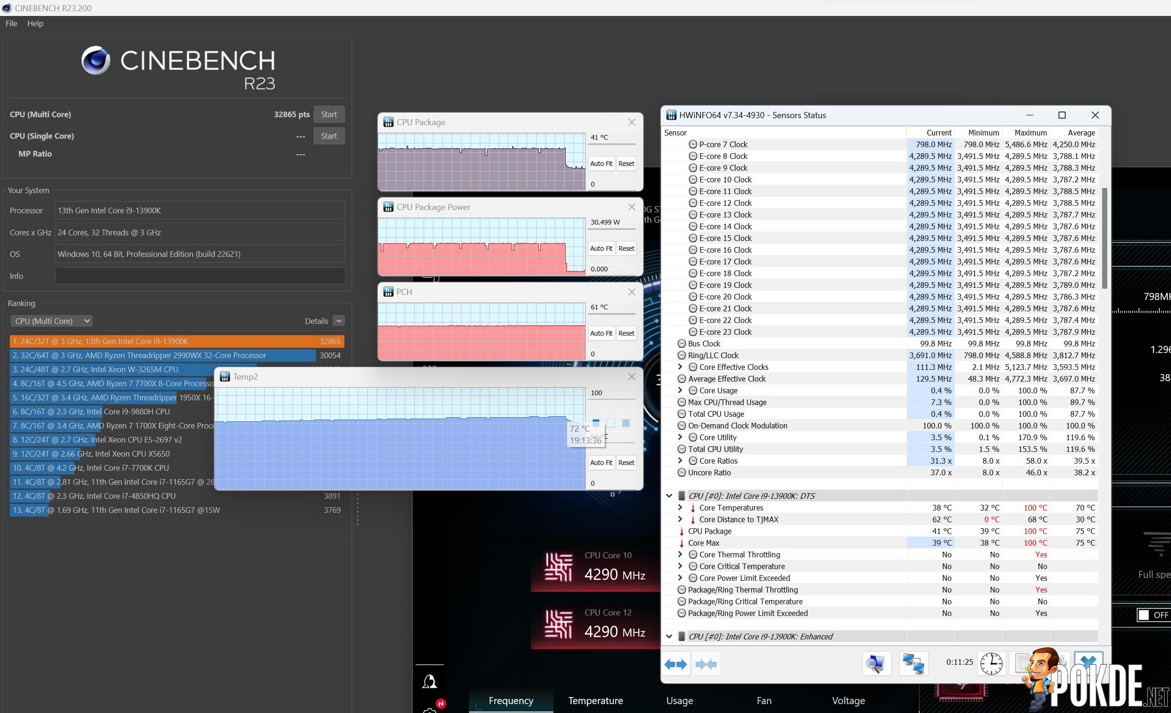Image resolution: width=1171 pixels, height=713 pixels.
Task: Click the white color swatch in Temp2
Action: pos(611,423)
